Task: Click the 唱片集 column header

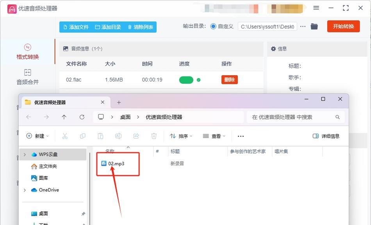Action: coord(281,151)
